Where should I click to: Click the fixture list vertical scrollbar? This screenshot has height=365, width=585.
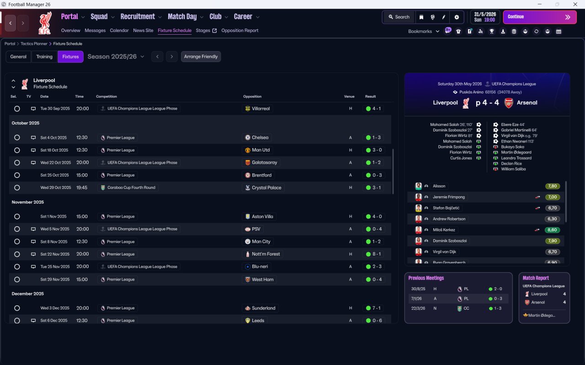pos(393,172)
